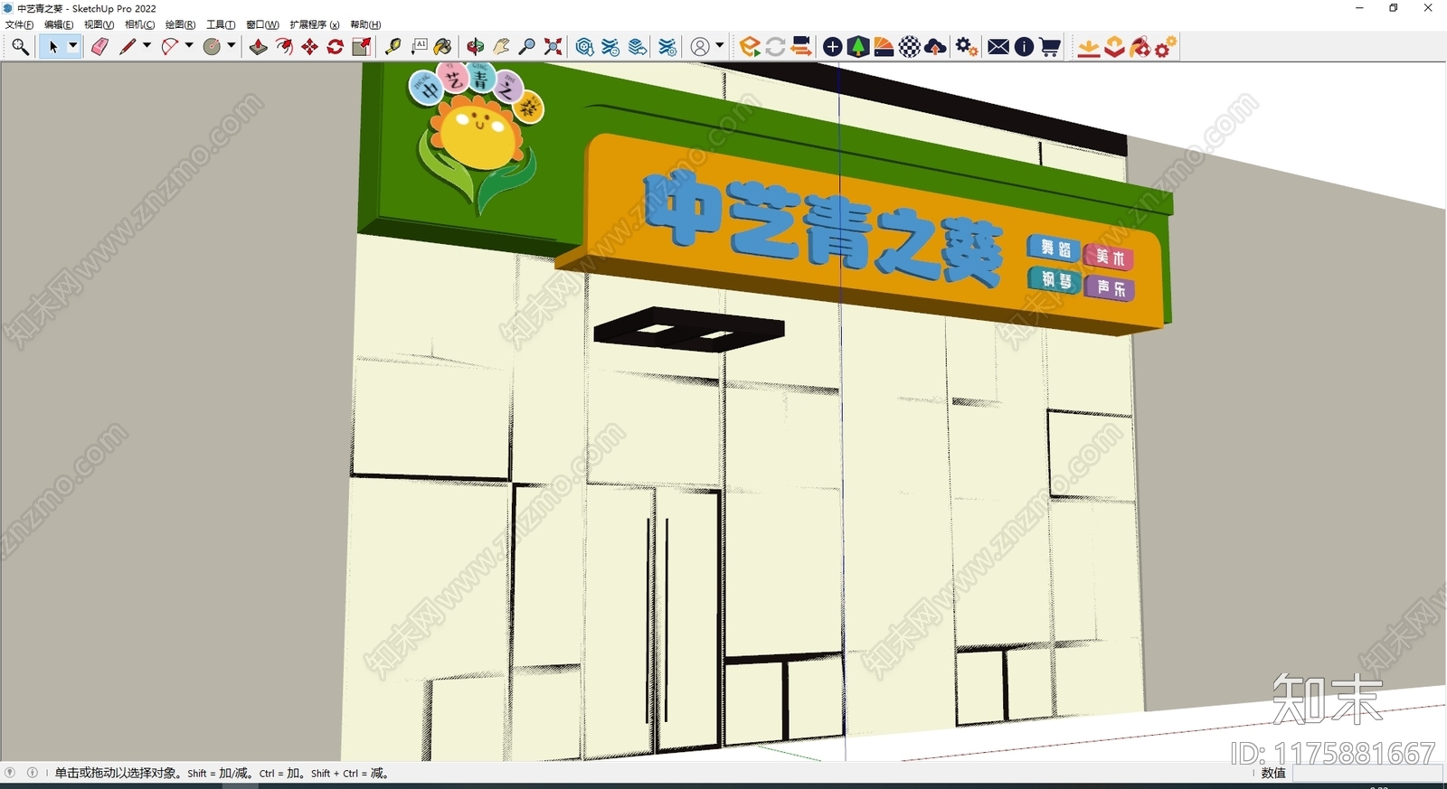The width and height of the screenshot is (1447, 789).
Task: Click the Search SketchUp magnifier icon
Action: pyautogui.click(x=20, y=47)
